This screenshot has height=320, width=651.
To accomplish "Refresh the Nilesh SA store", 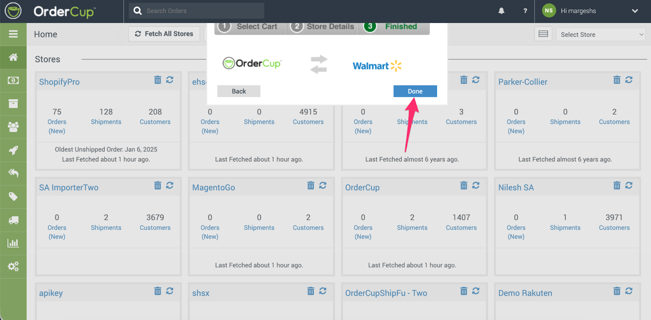I will pos(629,186).
